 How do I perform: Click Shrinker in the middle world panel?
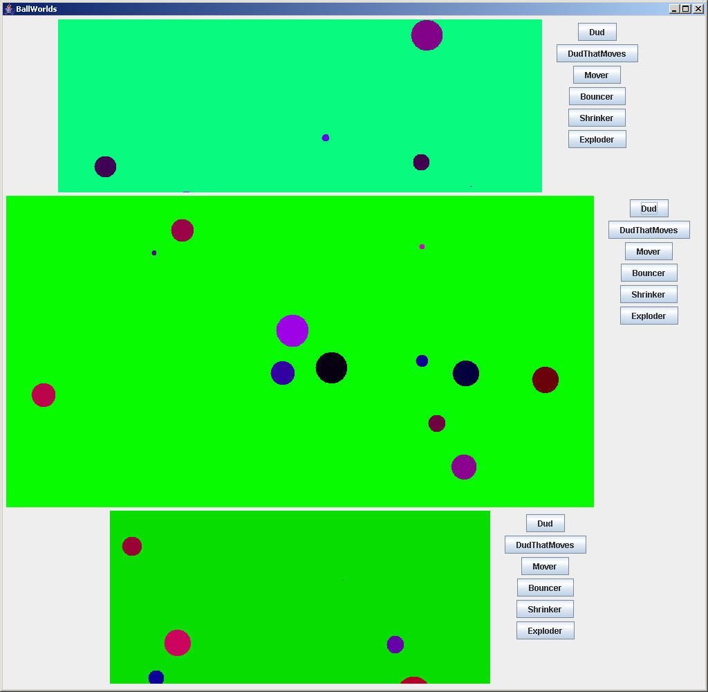click(648, 295)
